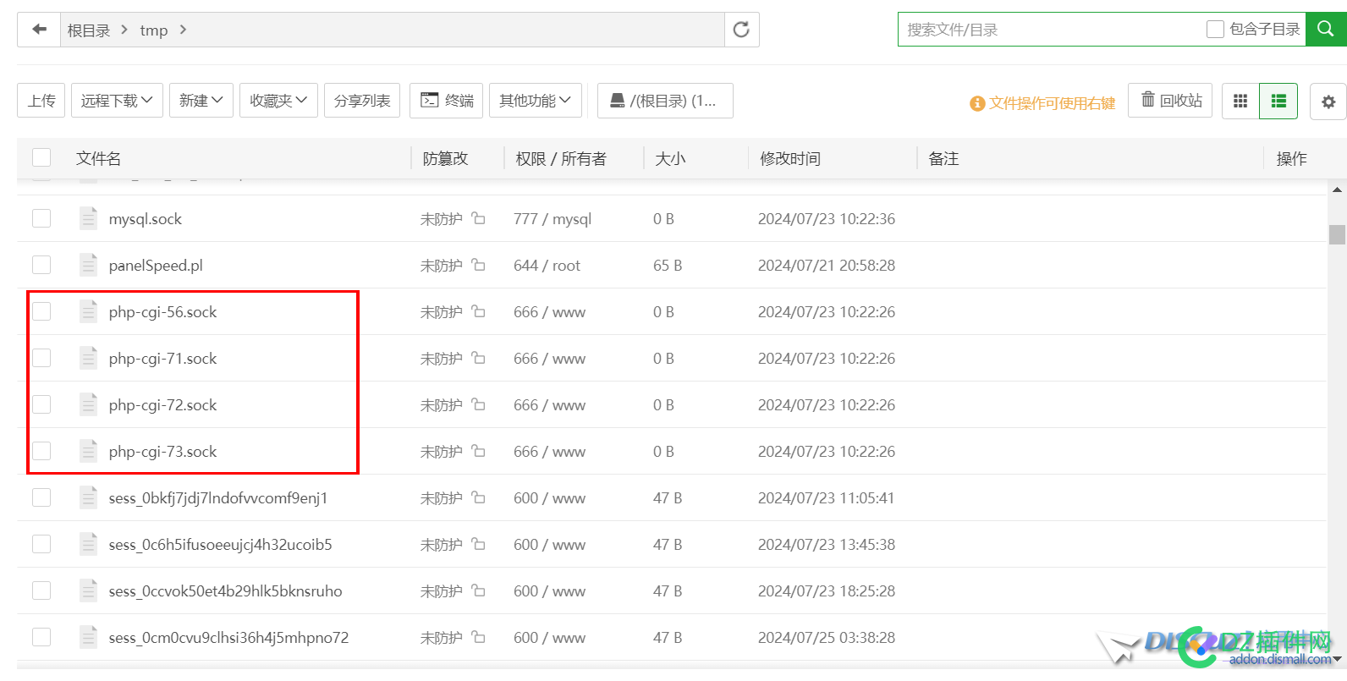The image size is (1347, 681).
Task: Sort by 大小 column header
Action: 670,158
